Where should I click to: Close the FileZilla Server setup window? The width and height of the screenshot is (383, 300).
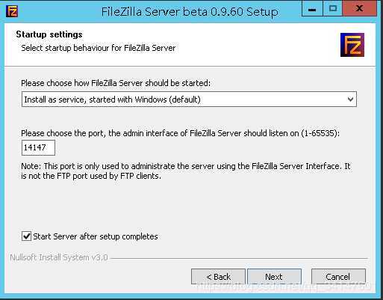click(360, 9)
